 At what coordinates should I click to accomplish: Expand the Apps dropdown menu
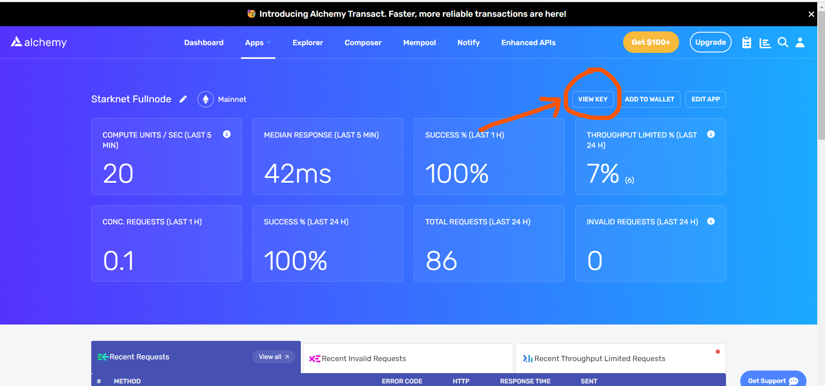[x=258, y=43]
